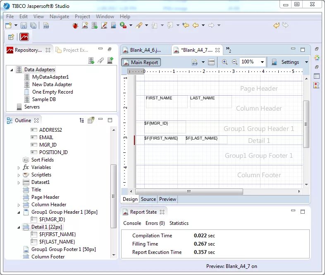
Task: Open the Settings dropdown arrow
Action: [x=306, y=62]
